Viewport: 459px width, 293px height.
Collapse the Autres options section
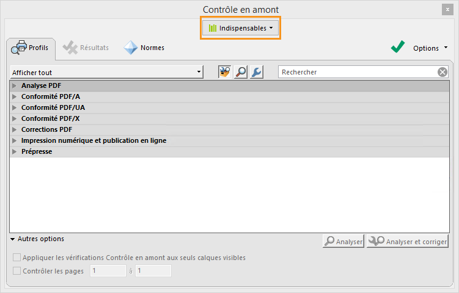[12, 239]
